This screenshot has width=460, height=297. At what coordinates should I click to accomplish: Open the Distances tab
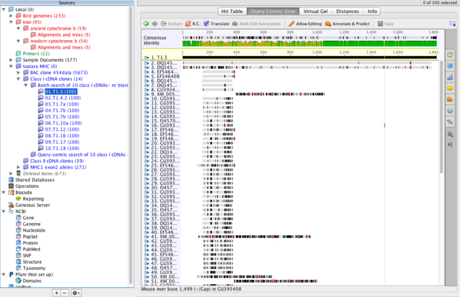pyautogui.click(x=348, y=11)
